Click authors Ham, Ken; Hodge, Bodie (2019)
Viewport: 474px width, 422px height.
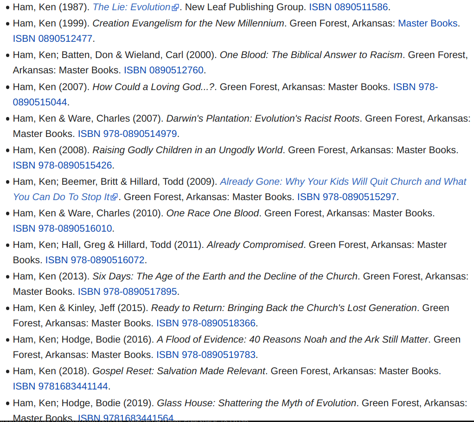83,403
